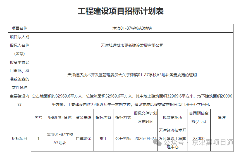The height and width of the screenshot is (152, 241).
Task: Click the 序号 column header
Action: click(38, 117)
